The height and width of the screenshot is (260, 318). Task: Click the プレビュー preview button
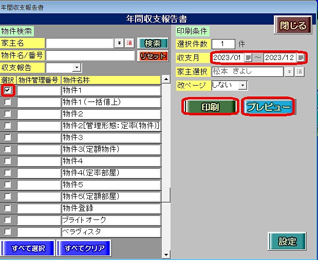(x=268, y=107)
